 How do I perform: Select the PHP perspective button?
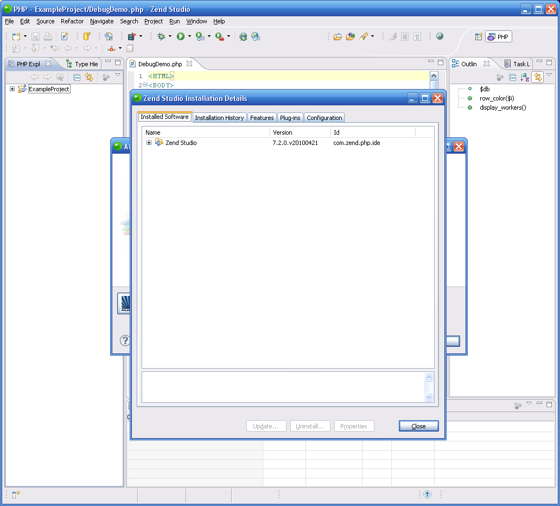click(x=498, y=37)
